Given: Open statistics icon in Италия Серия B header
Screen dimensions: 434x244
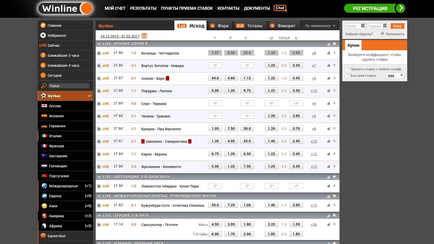Looking at the screenshot, I should click(329, 44).
